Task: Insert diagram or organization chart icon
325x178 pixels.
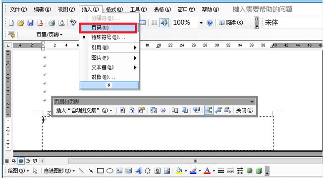Action: coord(147,171)
